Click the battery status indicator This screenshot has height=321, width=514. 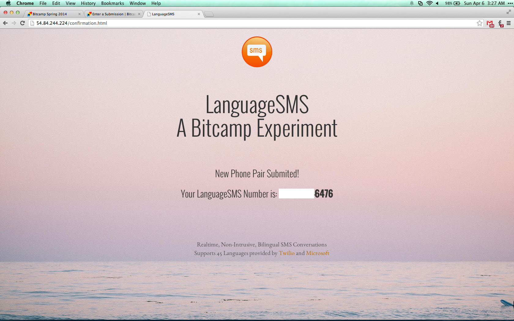pyautogui.click(x=453, y=3)
